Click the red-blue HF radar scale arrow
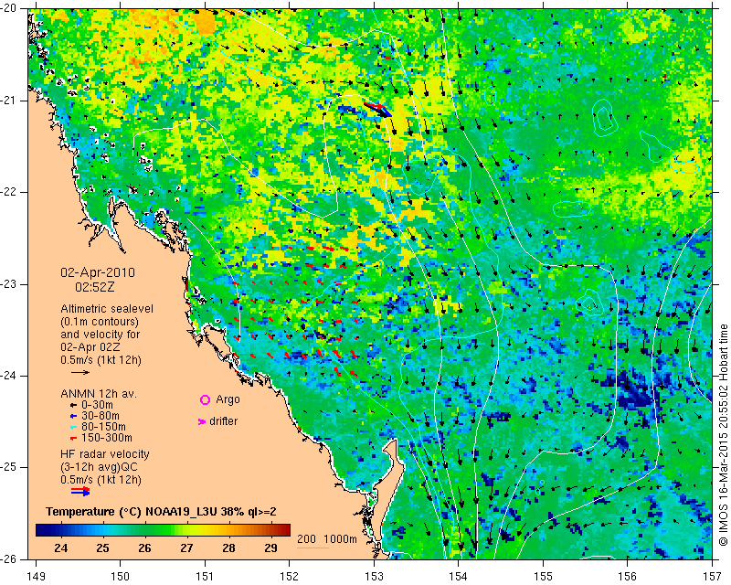 80,491
